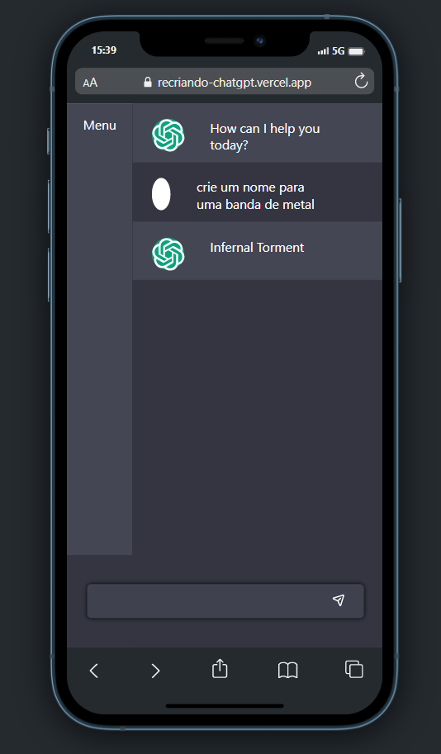Viewport: 441px width, 754px height.
Task: Tap the browser reload icon
Action: point(361,81)
